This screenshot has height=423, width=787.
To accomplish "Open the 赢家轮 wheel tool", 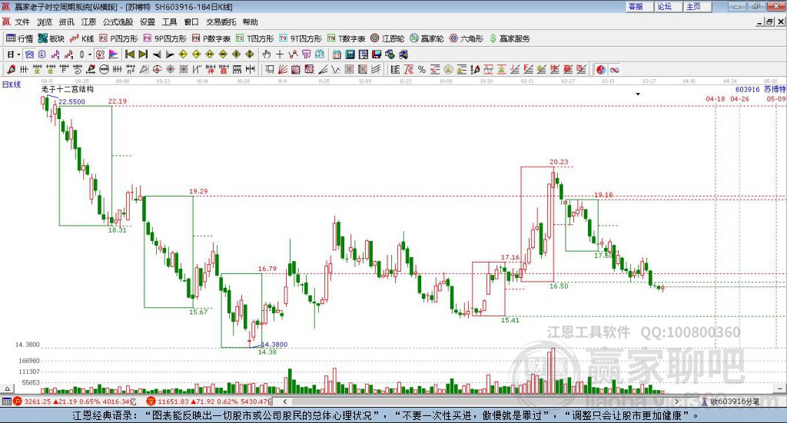I will 427,38.
